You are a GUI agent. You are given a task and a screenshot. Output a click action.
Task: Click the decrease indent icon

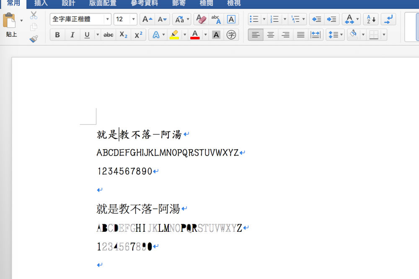click(x=317, y=19)
